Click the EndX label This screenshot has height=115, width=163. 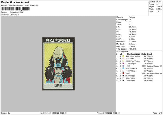coord(119,37)
